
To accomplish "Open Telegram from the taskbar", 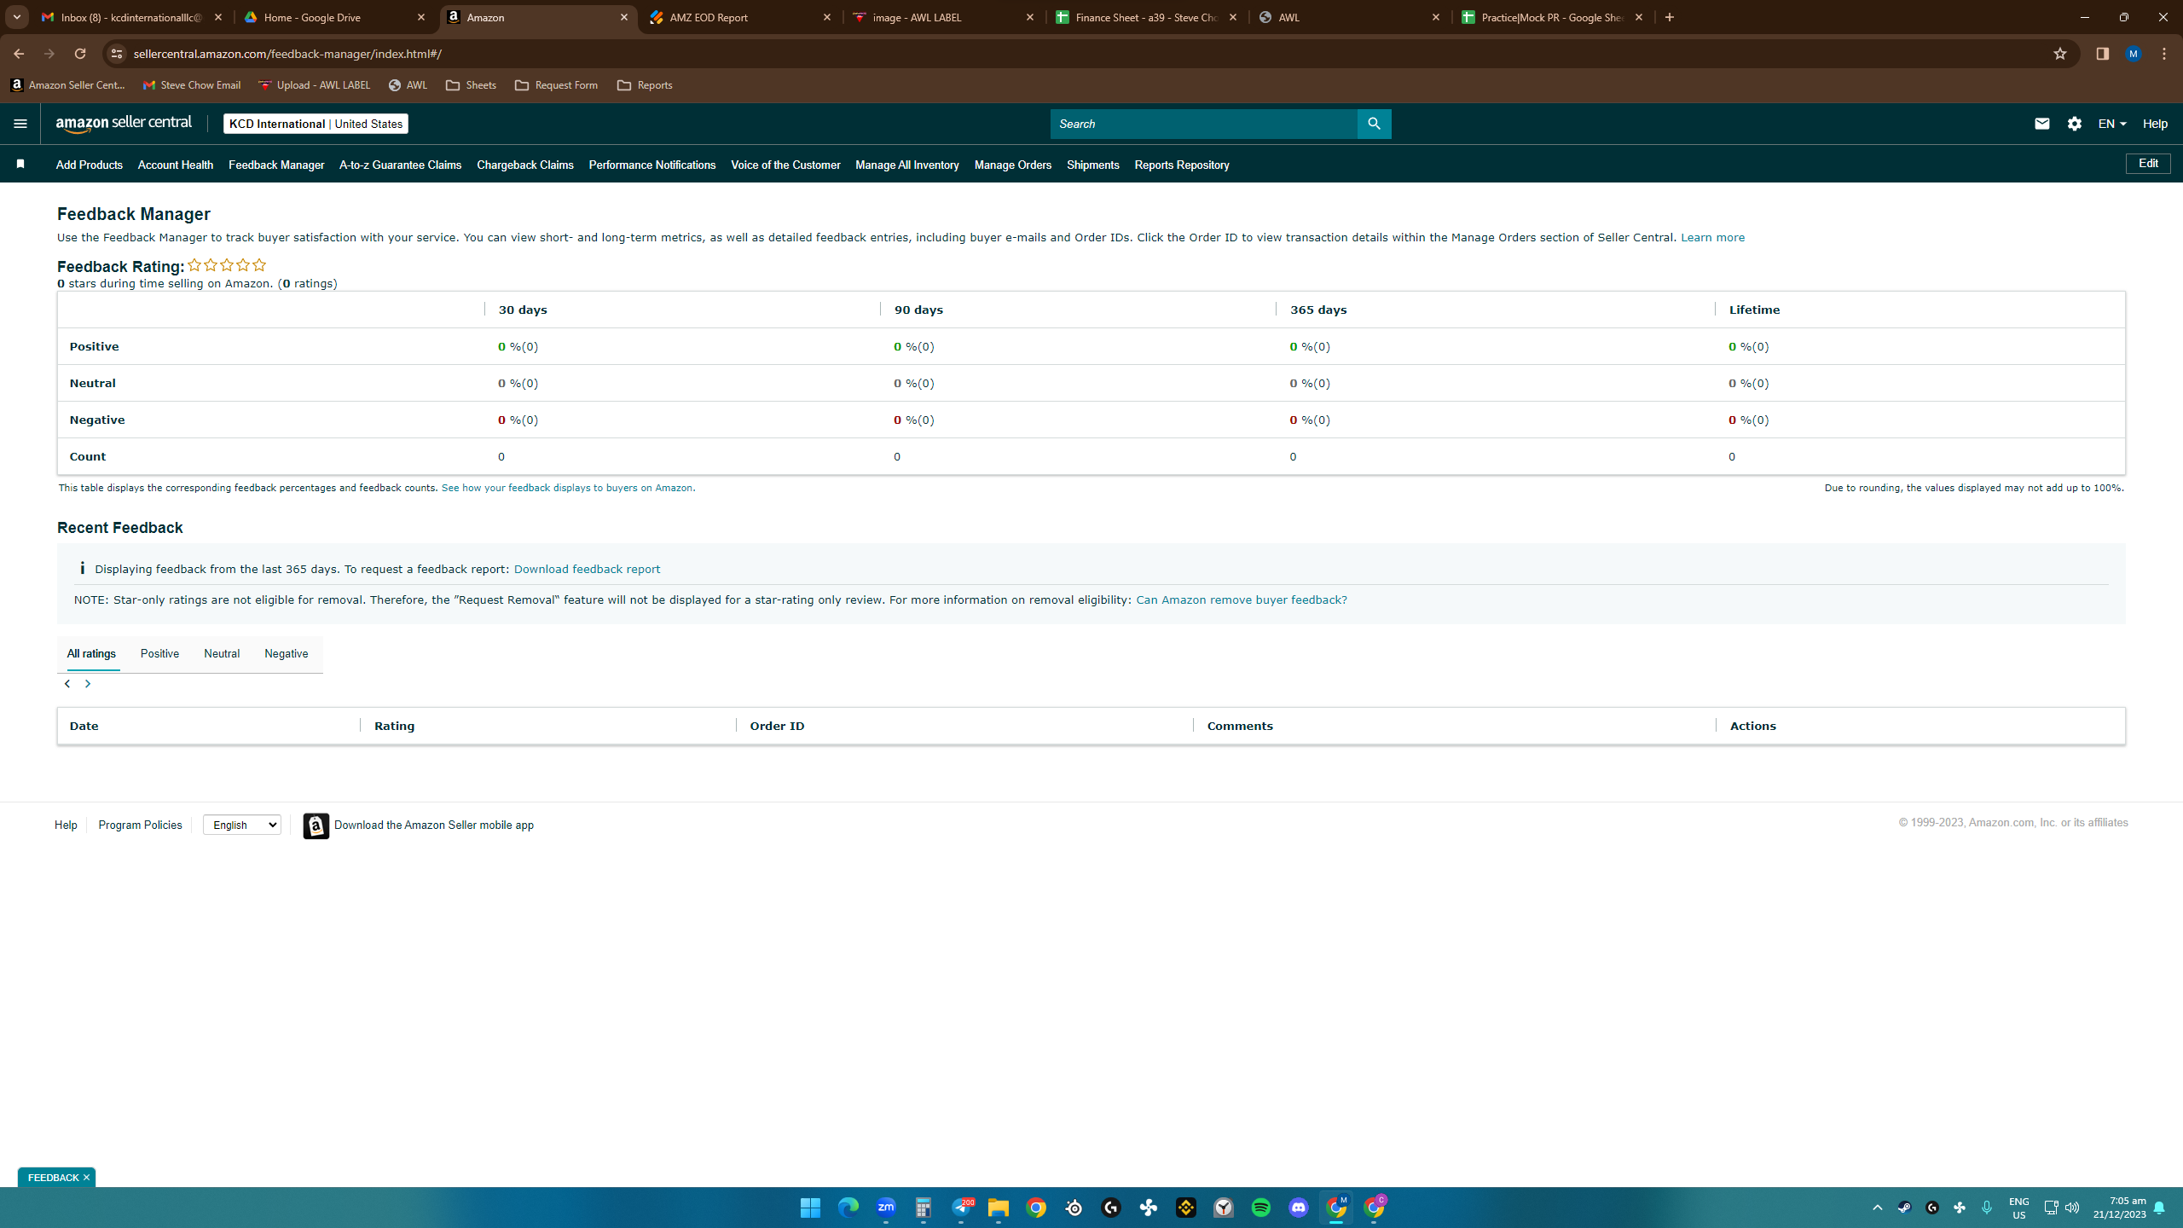I will tap(961, 1208).
